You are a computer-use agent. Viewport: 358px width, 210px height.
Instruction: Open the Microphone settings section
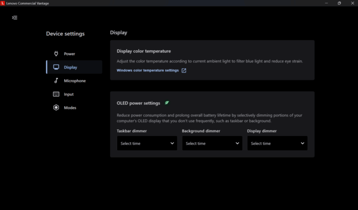(x=74, y=81)
